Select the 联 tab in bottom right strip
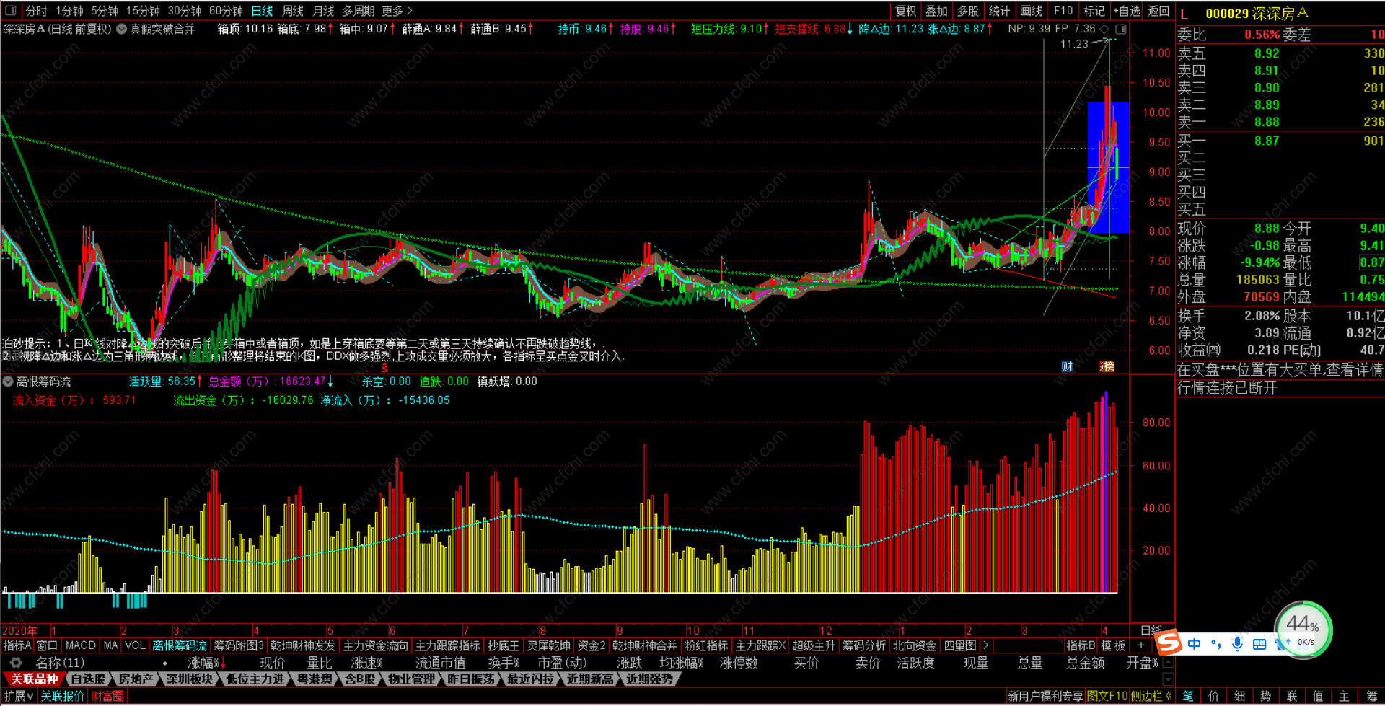This screenshot has width=1385, height=706. click(x=1292, y=696)
